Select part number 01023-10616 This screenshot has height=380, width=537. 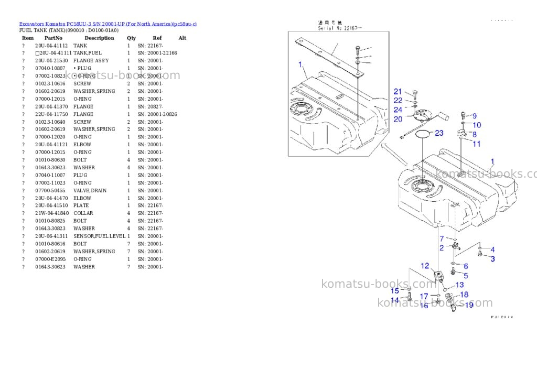tap(50, 83)
